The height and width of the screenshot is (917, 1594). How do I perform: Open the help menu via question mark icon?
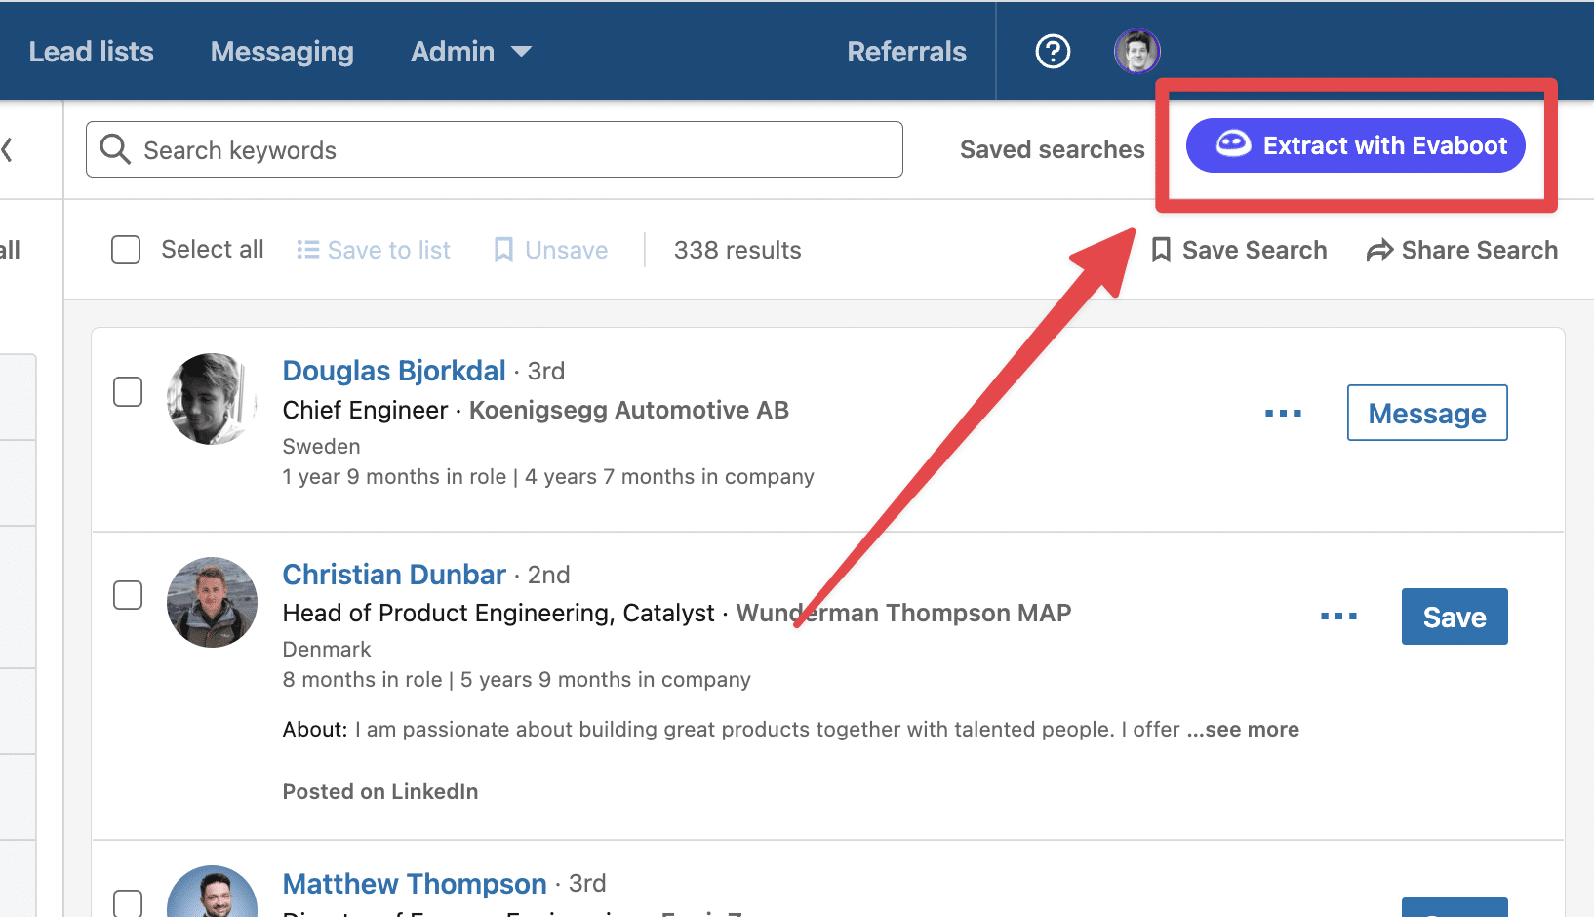(x=1053, y=51)
